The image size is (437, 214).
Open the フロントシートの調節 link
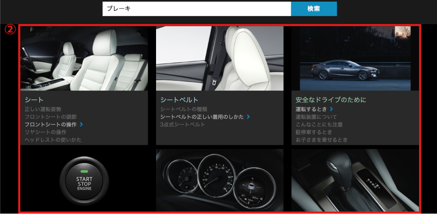click(x=50, y=117)
